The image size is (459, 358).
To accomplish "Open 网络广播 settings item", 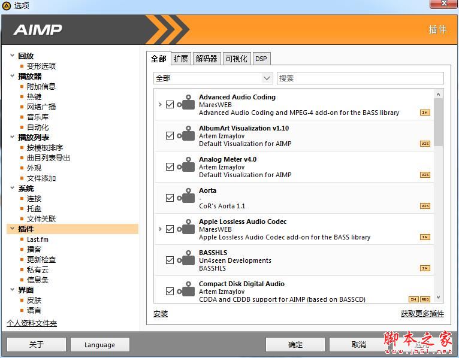I will pyautogui.click(x=41, y=107).
